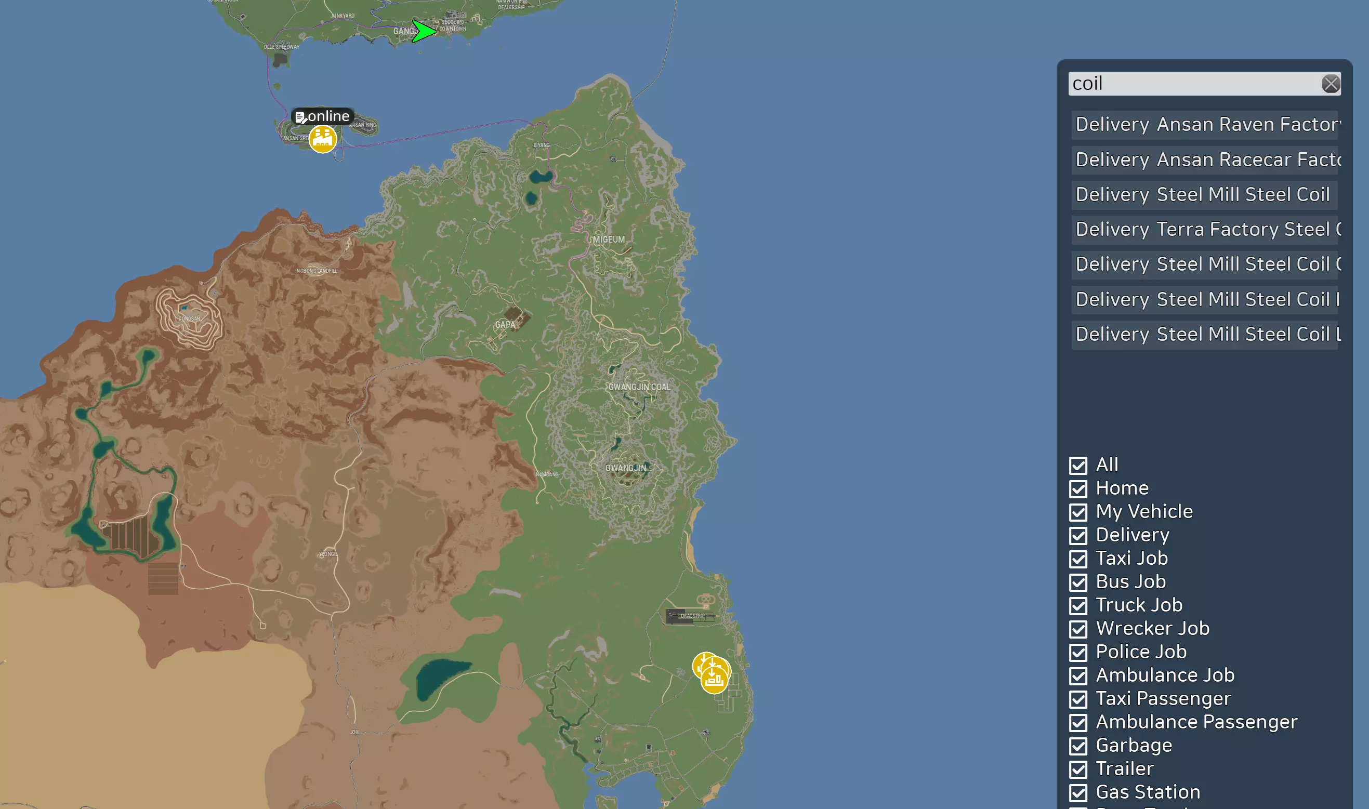Toggle the Police Job filter checkbox

tap(1078, 652)
